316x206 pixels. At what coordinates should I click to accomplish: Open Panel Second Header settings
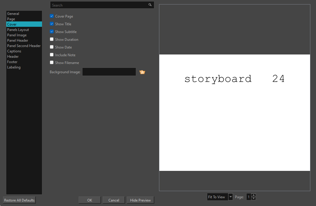pos(24,46)
